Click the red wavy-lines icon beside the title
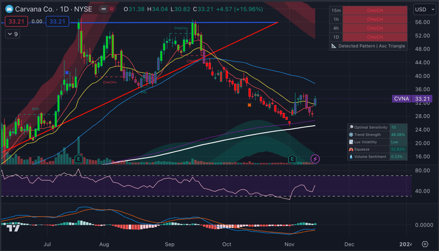The image size is (439, 251). (111, 9)
